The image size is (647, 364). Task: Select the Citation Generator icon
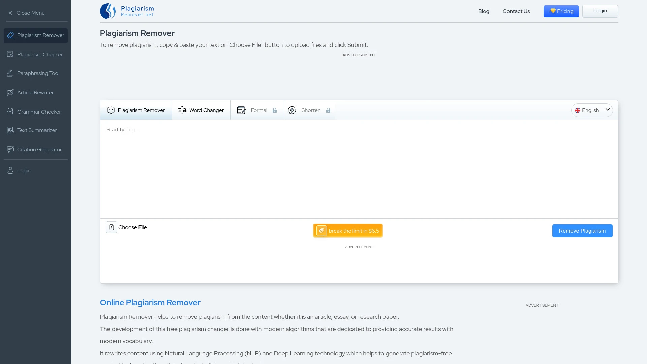(10, 149)
